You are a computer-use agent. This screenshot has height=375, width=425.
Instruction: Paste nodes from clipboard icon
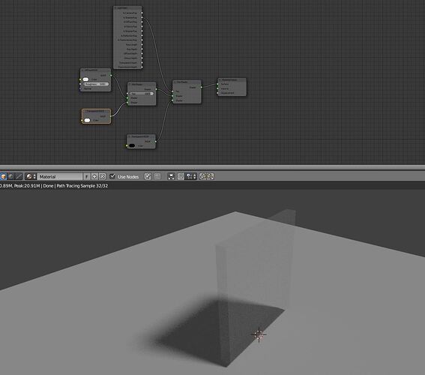211,176
